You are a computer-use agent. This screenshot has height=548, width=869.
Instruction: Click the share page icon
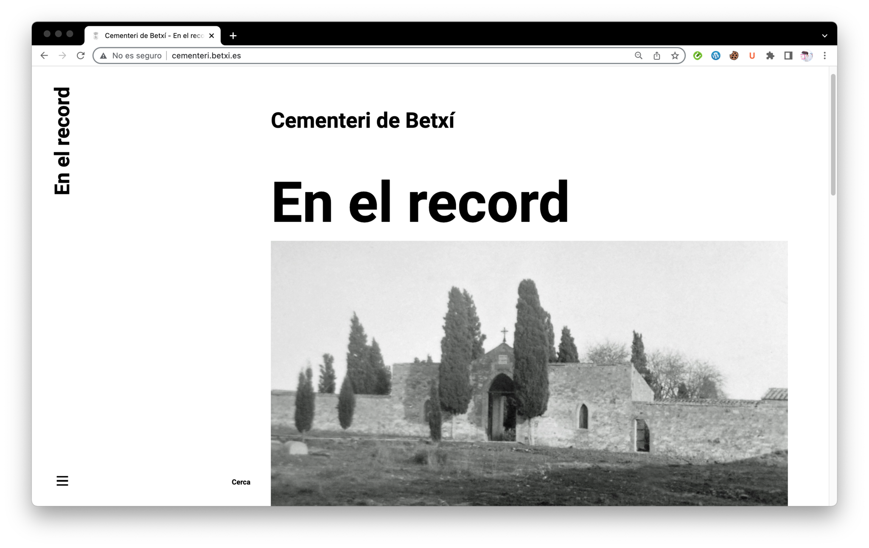click(x=657, y=56)
